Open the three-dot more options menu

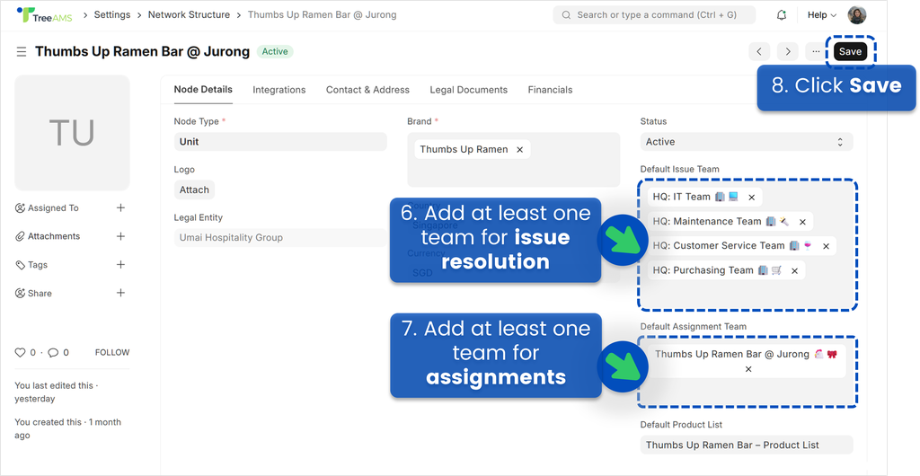click(816, 52)
